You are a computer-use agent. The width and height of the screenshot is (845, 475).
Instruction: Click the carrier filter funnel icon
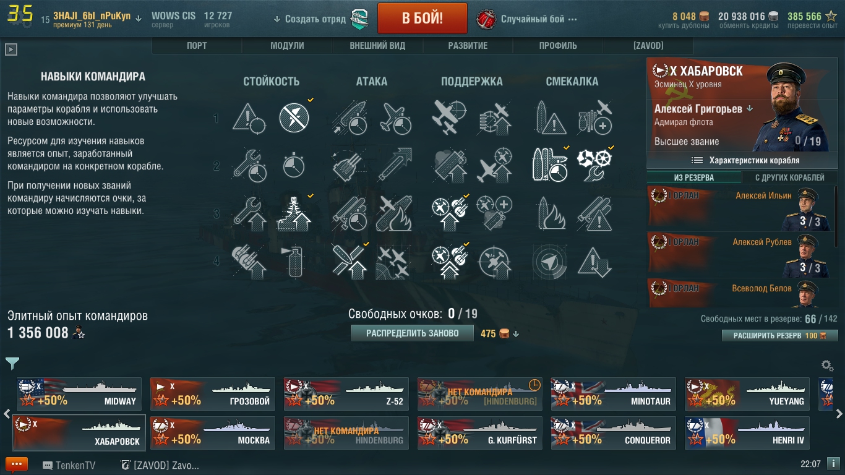12,363
